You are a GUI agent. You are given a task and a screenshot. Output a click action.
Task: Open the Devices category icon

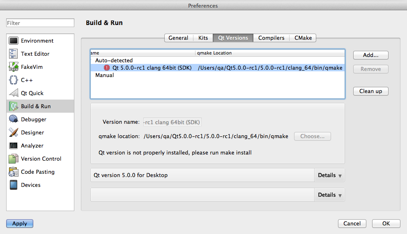pos(14,185)
